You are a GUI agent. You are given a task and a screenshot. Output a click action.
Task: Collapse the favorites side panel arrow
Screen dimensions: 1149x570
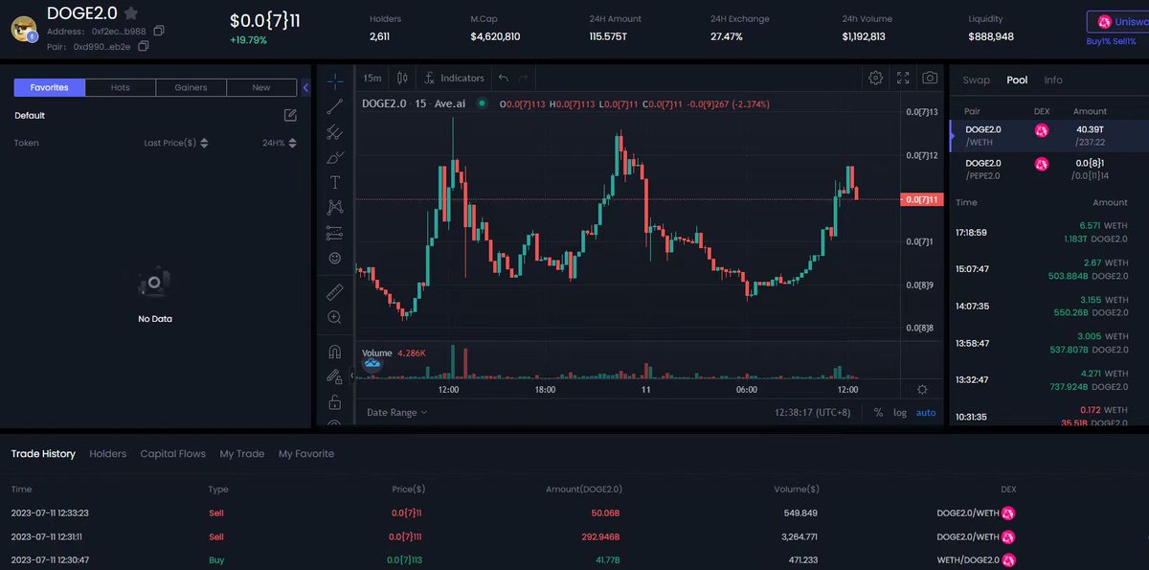pyautogui.click(x=305, y=87)
